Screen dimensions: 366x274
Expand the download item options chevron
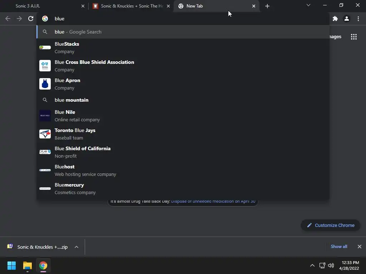(76, 247)
